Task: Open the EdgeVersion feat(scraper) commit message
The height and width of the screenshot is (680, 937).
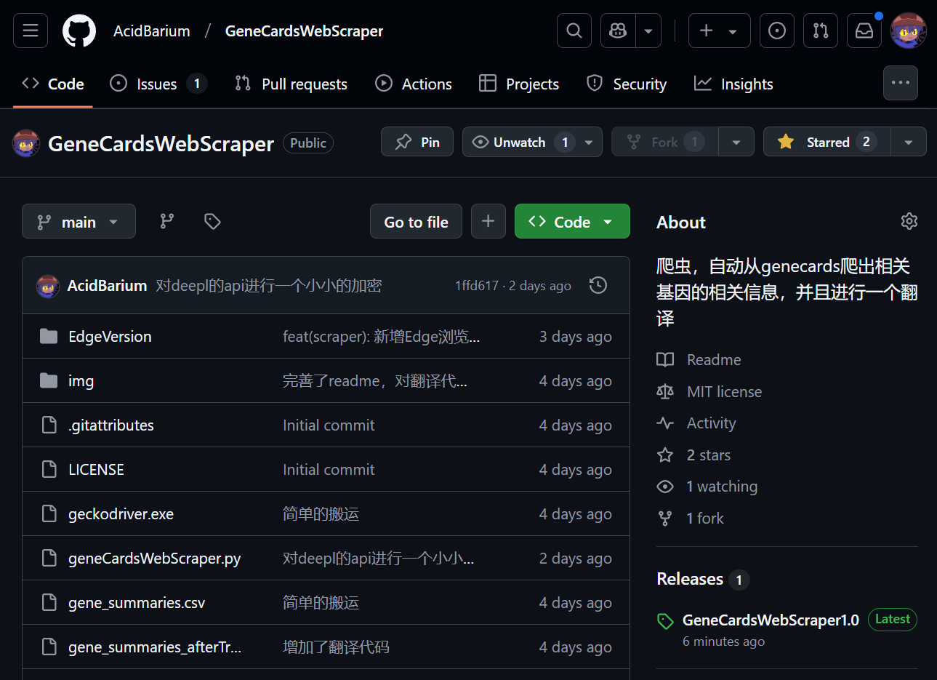Action: pyautogui.click(x=381, y=336)
